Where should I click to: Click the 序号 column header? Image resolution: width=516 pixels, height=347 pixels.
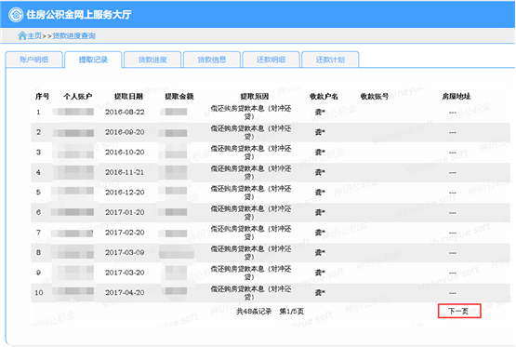click(42, 97)
